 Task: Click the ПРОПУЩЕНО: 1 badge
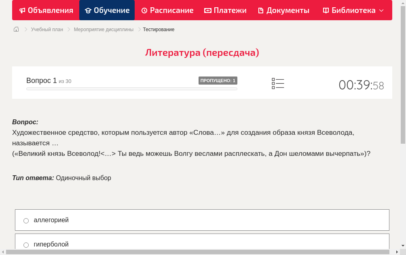[x=218, y=80]
